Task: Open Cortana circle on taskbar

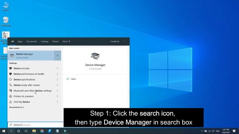Action: coord(19,131)
